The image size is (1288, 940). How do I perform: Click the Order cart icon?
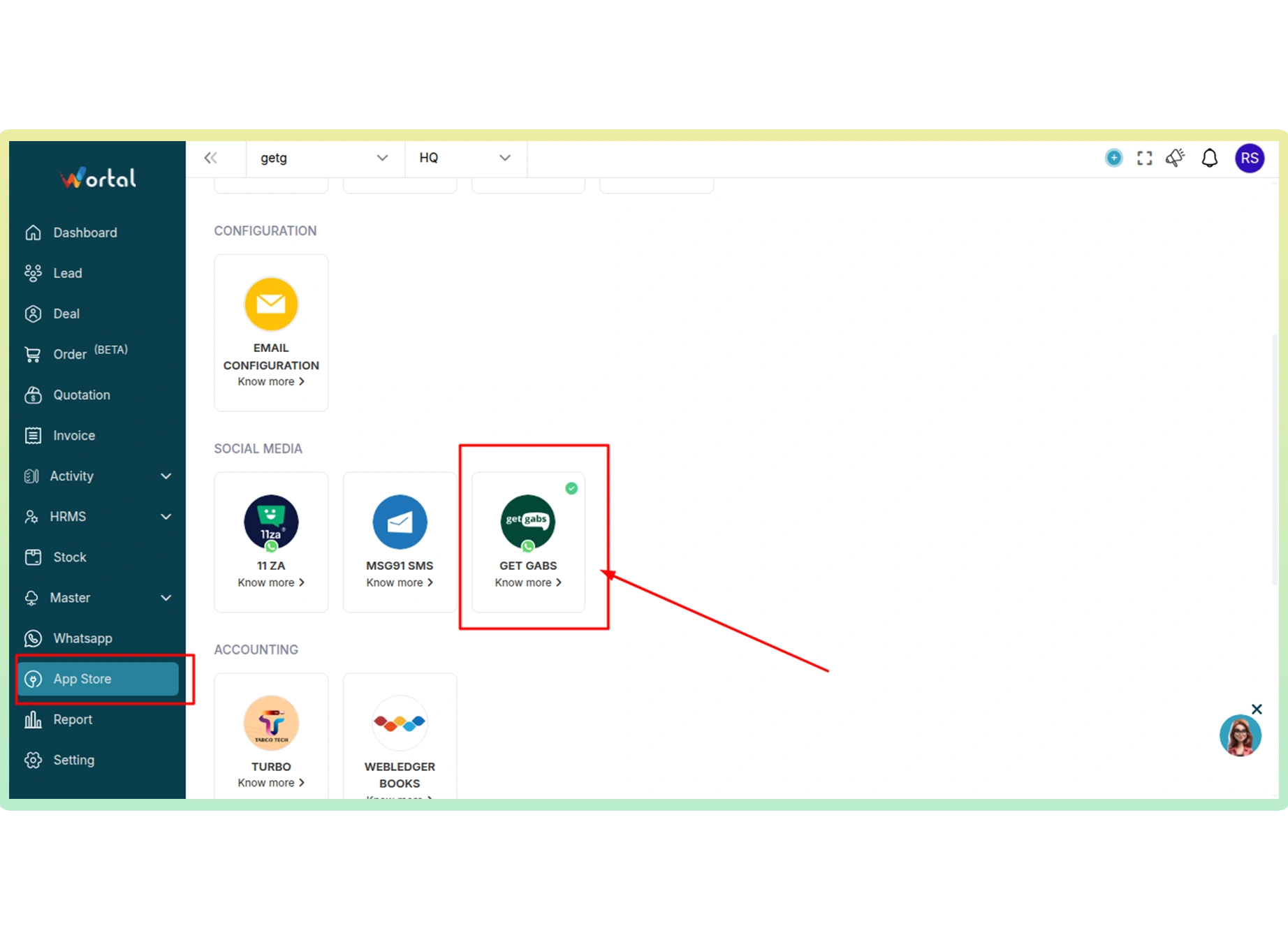[33, 354]
